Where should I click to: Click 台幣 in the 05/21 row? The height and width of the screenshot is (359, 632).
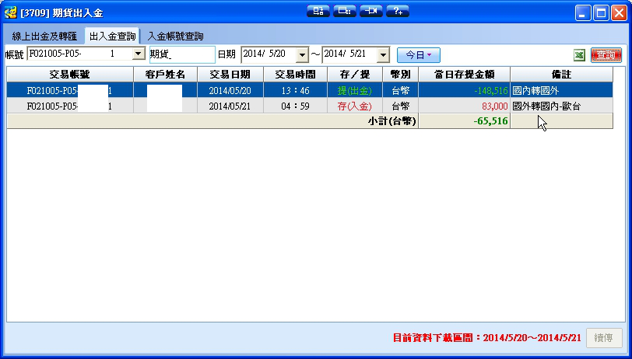[401, 106]
